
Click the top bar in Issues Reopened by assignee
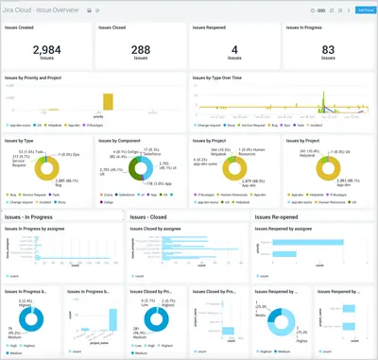[308, 242]
